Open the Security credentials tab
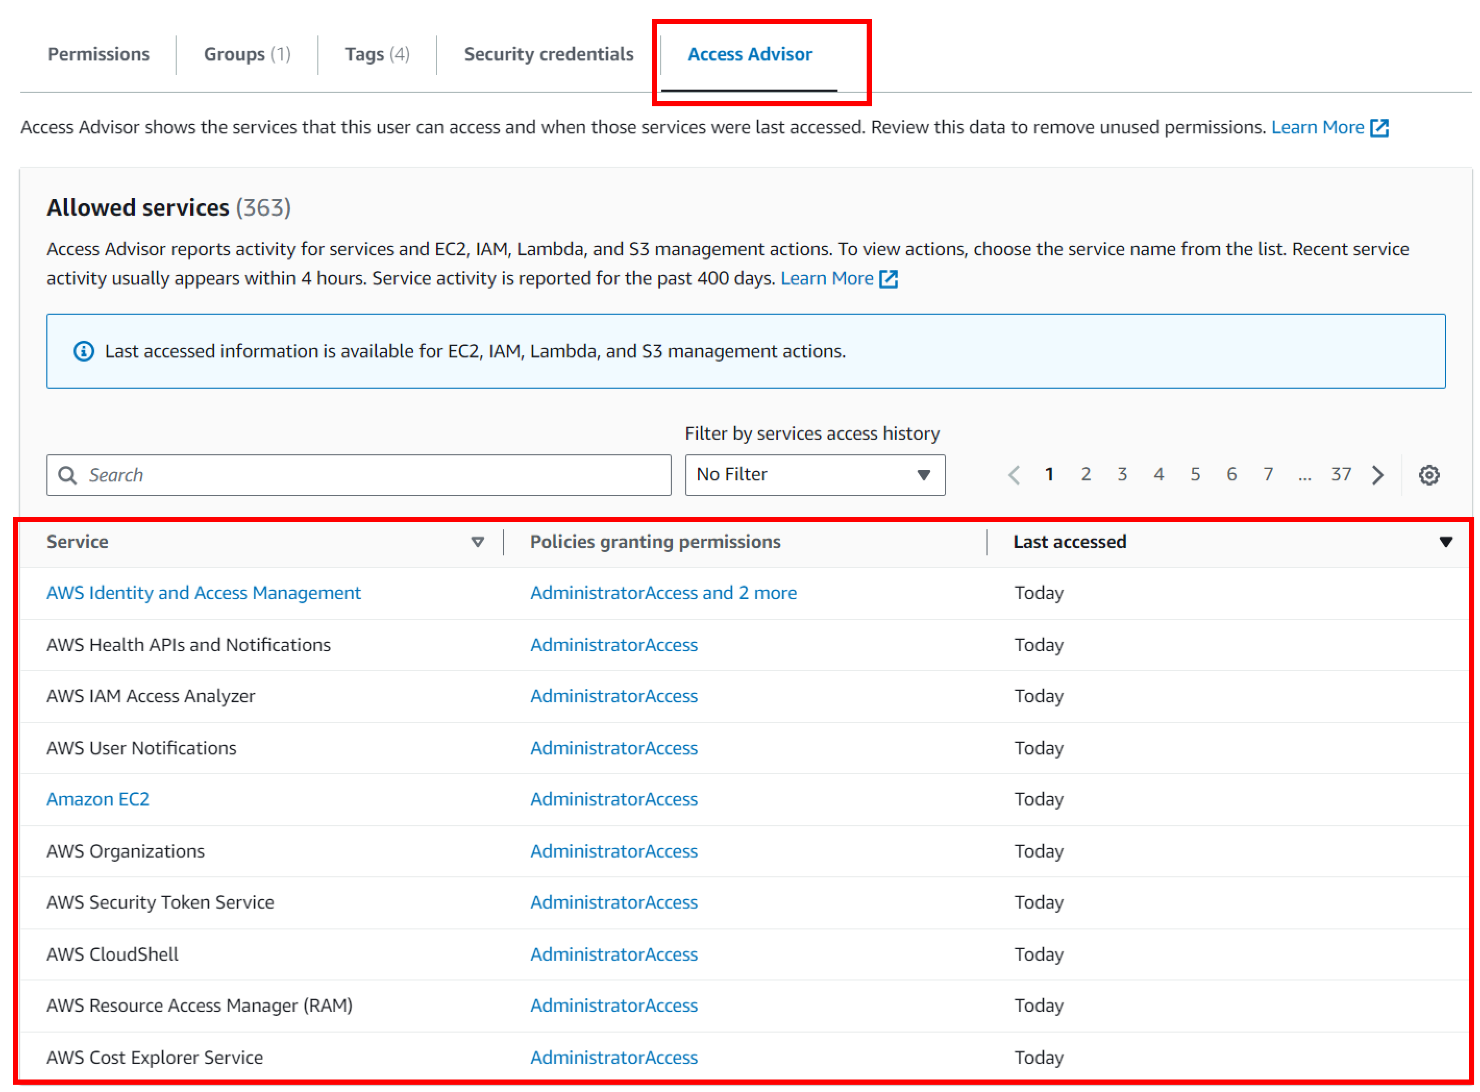The image size is (1480, 1092). pos(549,54)
